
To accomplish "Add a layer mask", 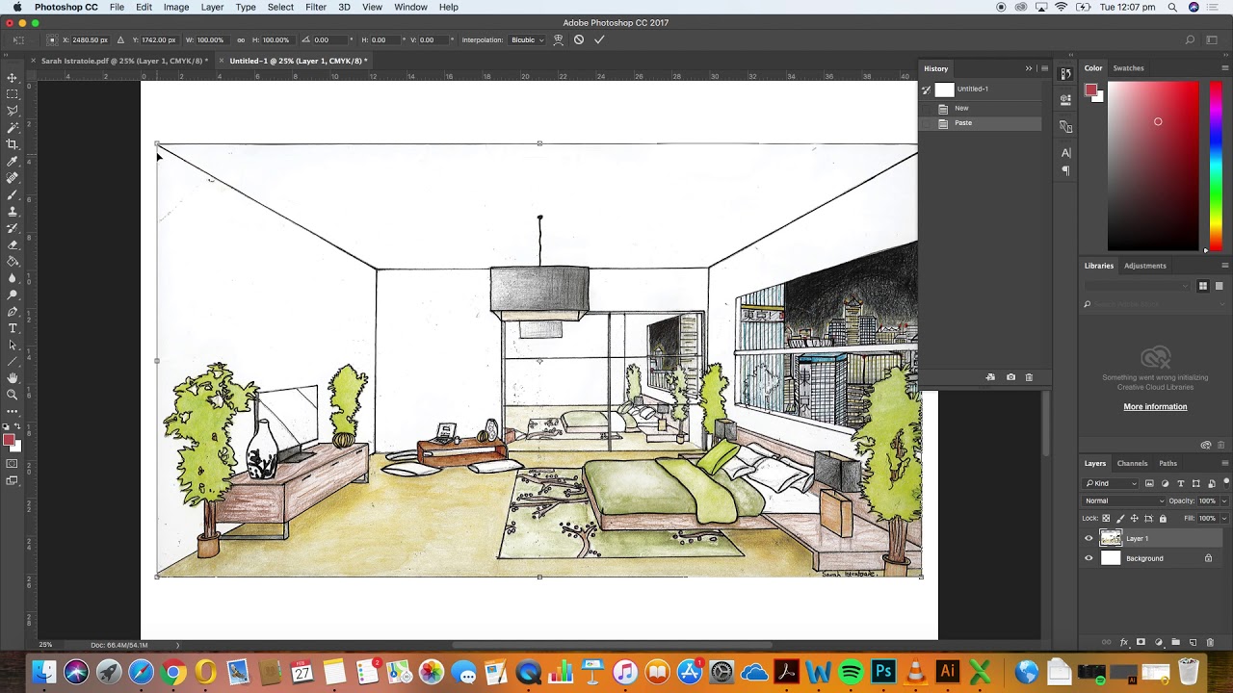I will click(x=1141, y=642).
